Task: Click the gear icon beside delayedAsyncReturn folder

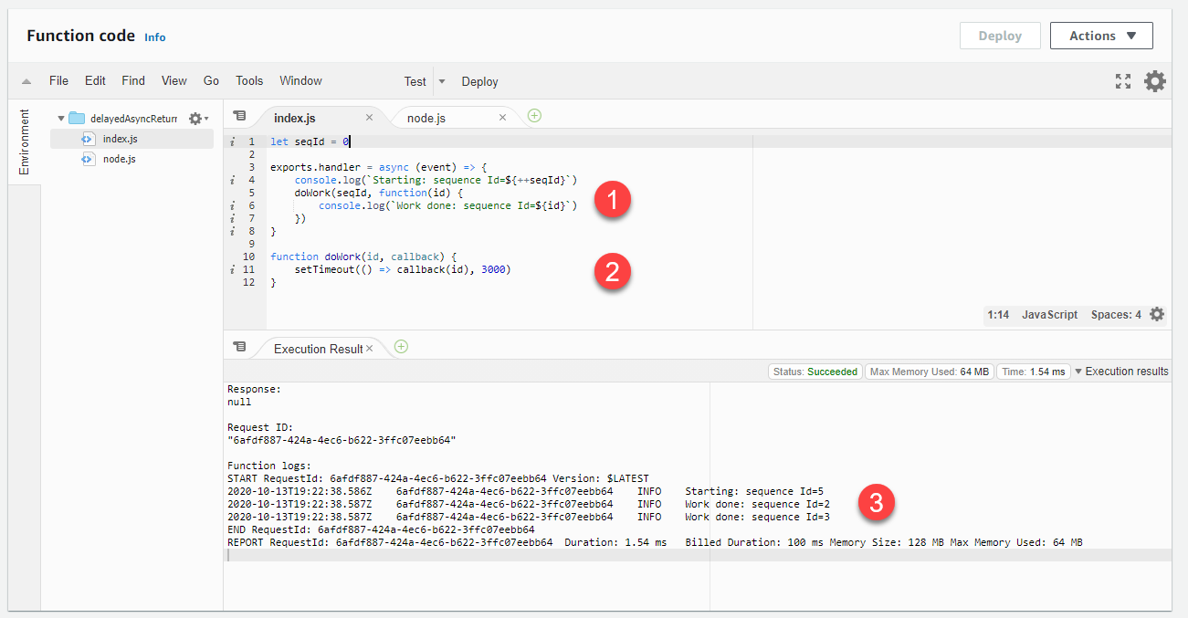Action: click(x=195, y=118)
